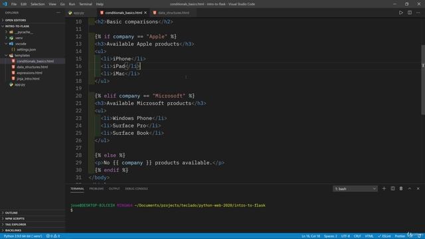The image size is (425, 239).
Task: Close the terminal panel with the X icon
Action: (418, 189)
